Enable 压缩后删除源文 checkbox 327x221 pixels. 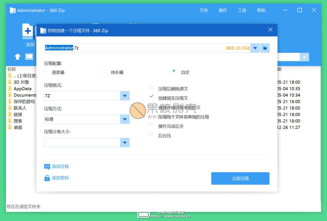151,87
